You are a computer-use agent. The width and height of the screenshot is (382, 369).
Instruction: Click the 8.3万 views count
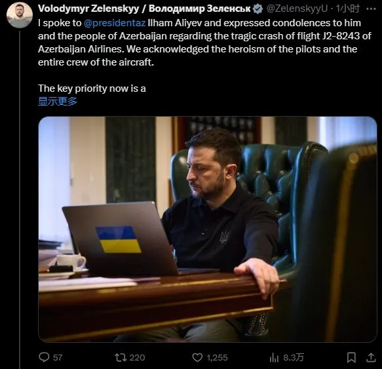(294, 358)
